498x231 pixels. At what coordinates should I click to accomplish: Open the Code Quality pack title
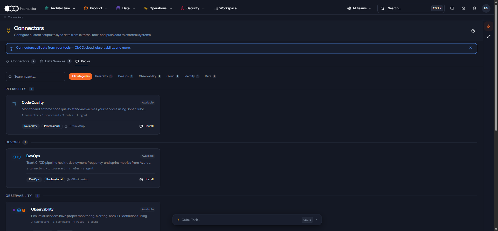33,102
